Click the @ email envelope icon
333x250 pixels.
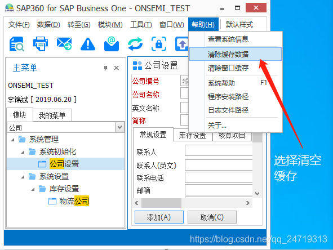click(x=112, y=44)
